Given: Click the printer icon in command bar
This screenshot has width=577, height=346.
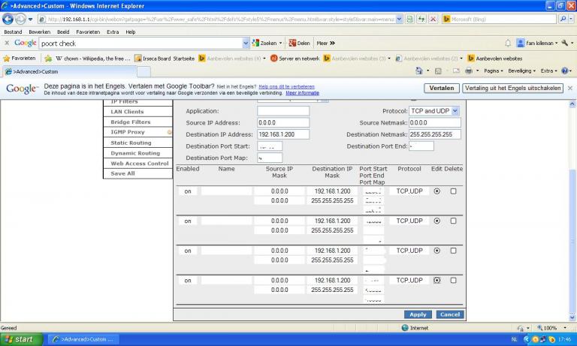Looking at the screenshot, I should point(467,71).
